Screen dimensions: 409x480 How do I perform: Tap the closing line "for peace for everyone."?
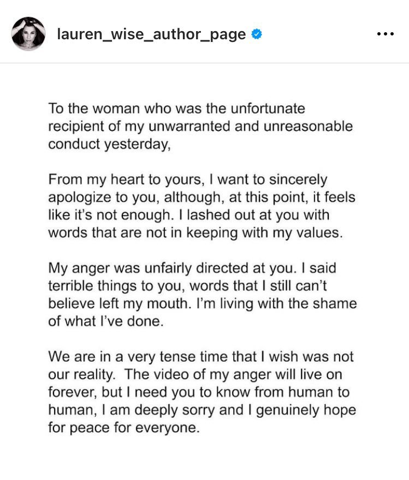pyautogui.click(x=124, y=428)
